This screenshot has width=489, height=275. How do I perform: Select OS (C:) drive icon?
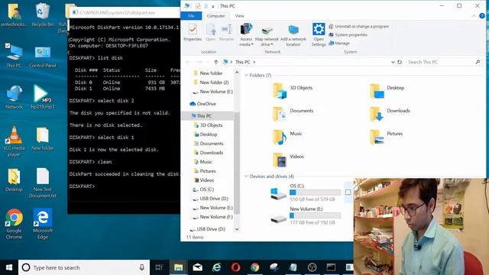(278, 193)
